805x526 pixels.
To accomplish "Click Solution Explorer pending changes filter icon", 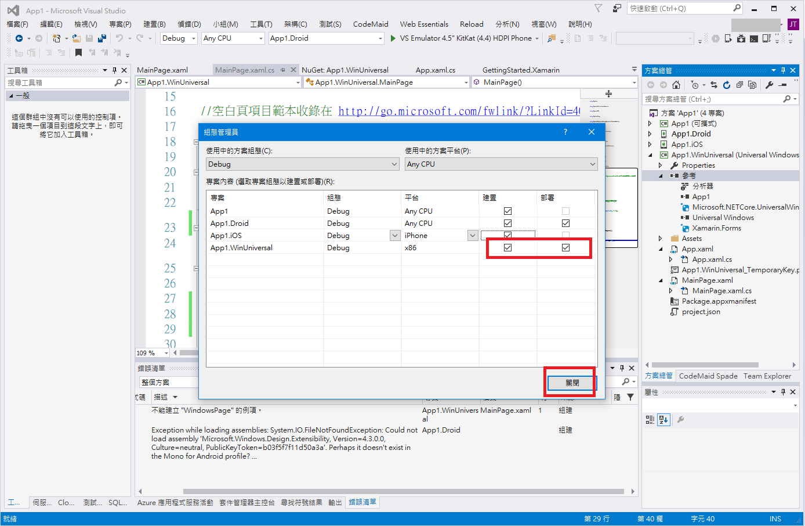I will click(x=695, y=85).
